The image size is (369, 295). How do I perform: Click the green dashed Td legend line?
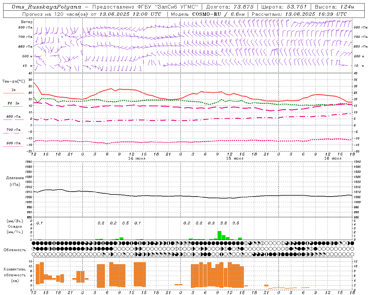click(x=13, y=106)
